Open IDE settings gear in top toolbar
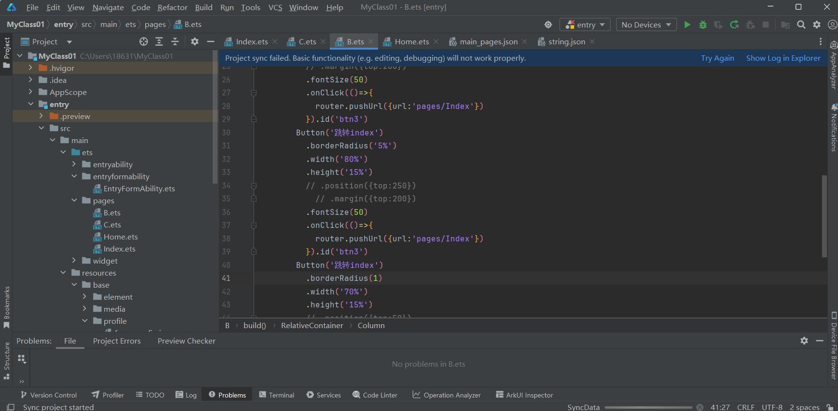Image resolution: width=838 pixels, height=411 pixels. pyautogui.click(x=817, y=25)
